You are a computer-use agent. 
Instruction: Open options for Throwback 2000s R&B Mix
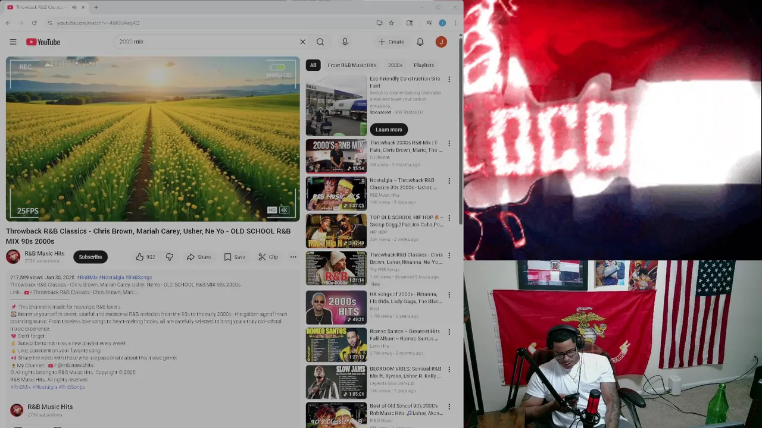(449, 143)
